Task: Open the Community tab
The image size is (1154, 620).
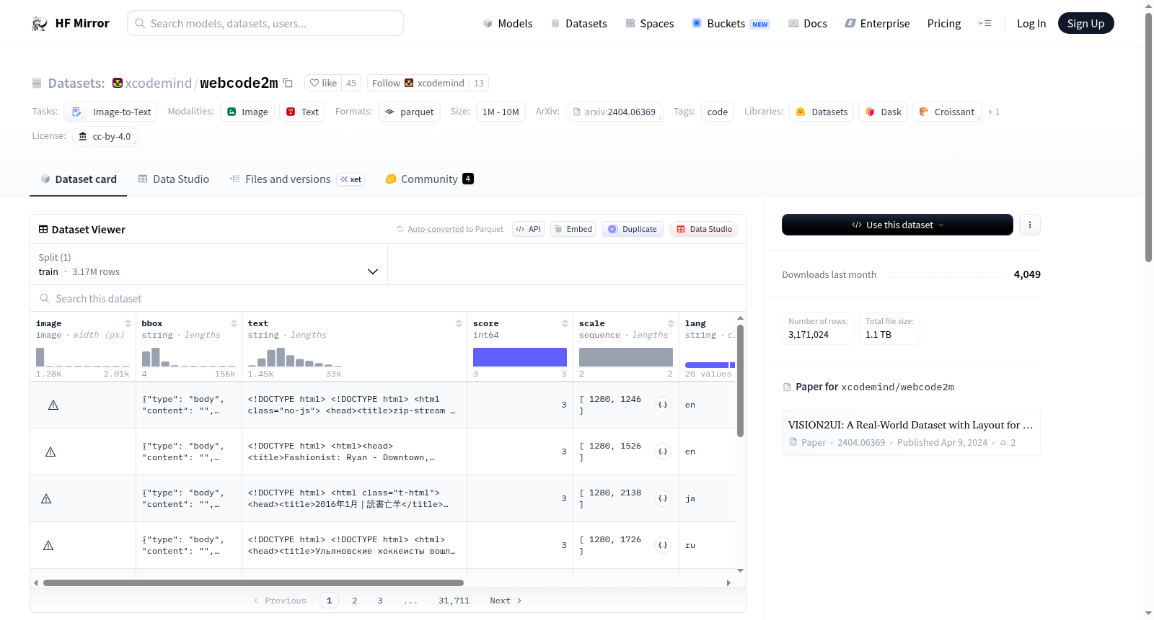Action: (x=430, y=179)
